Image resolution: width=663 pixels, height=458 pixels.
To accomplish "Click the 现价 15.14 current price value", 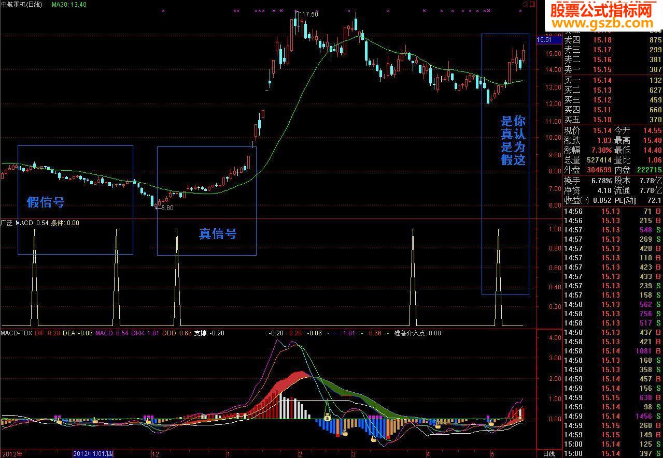I will pyautogui.click(x=602, y=131).
